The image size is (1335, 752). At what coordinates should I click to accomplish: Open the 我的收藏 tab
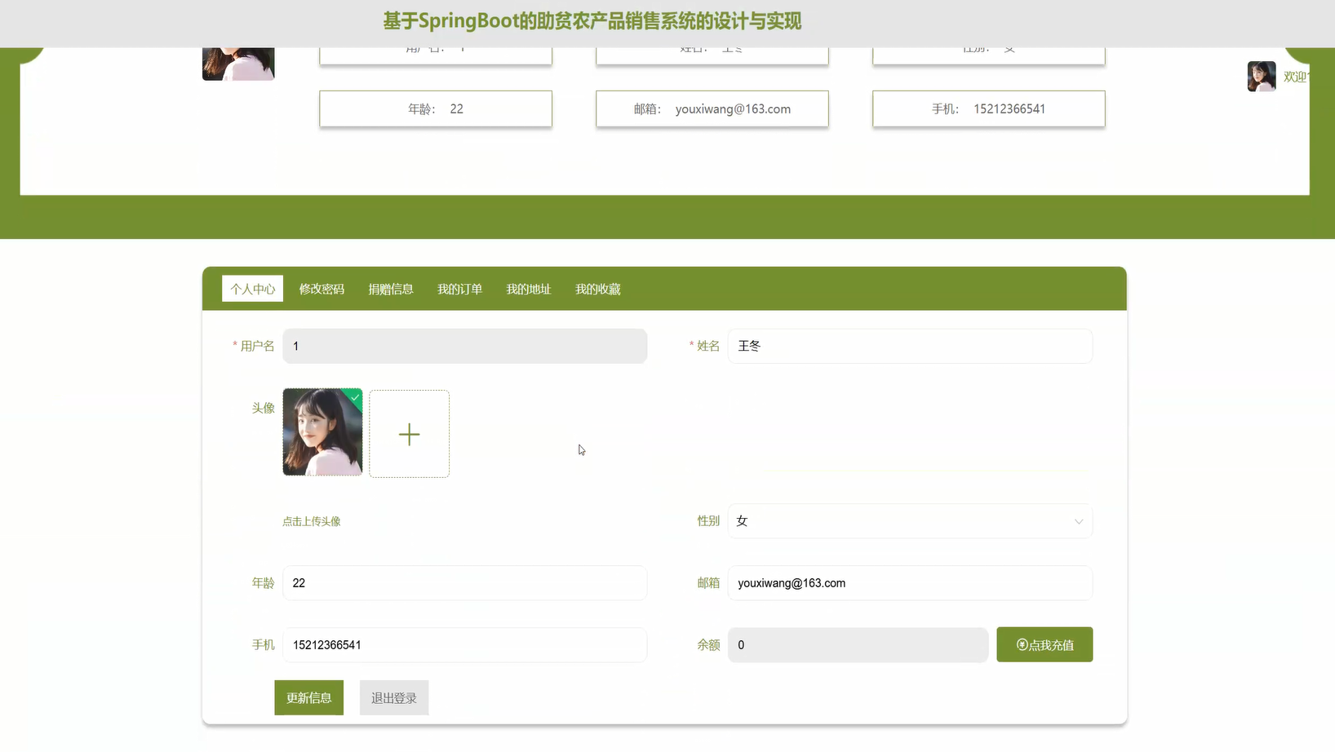pos(597,288)
